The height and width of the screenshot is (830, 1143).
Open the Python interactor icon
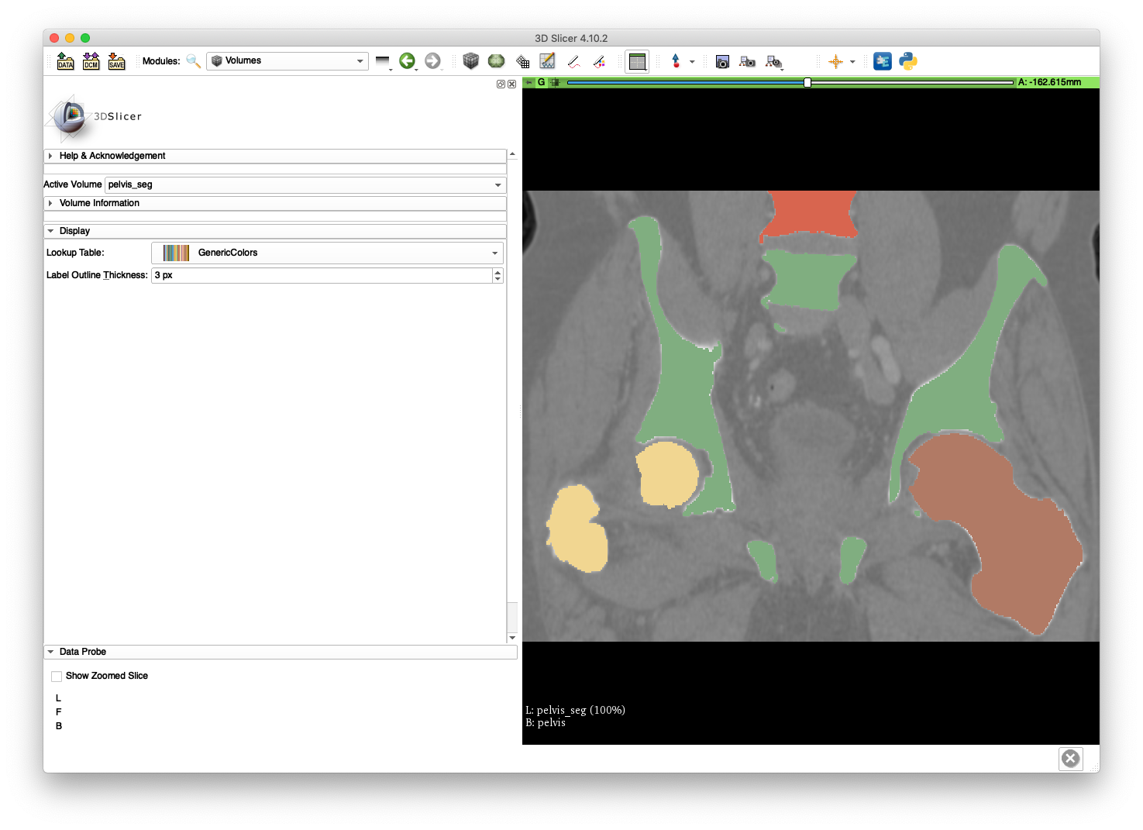point(908,61)
